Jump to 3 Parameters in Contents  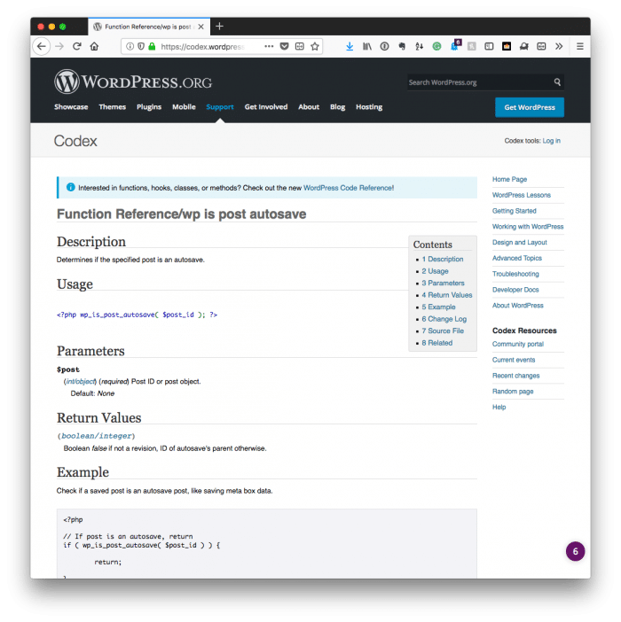(443, 283)
